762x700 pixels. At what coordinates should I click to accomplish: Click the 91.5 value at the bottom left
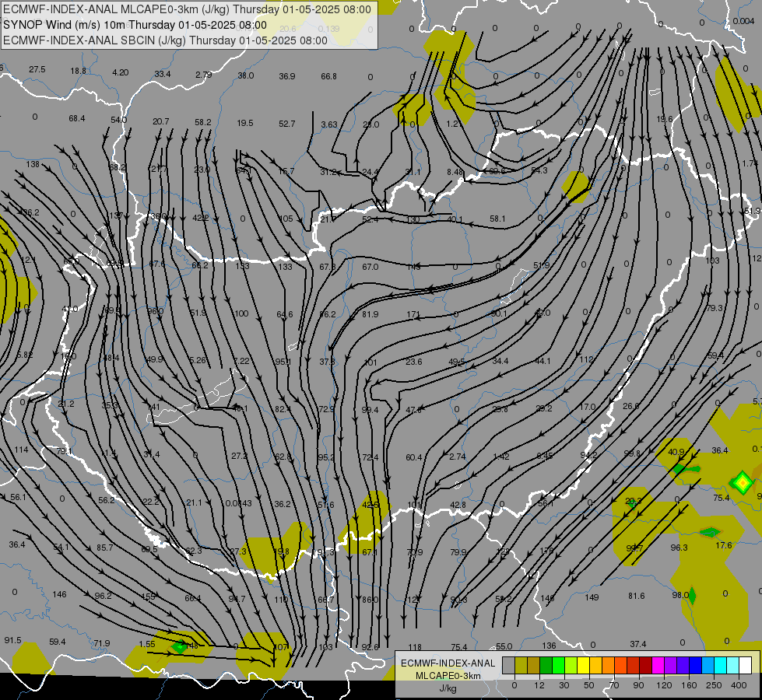tap(12, 640)
